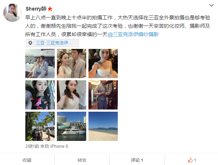Image resolution: width=218 pixels, height=165 pixels.
Task: View the empty beach photo
Action: (x=103, y=126)
